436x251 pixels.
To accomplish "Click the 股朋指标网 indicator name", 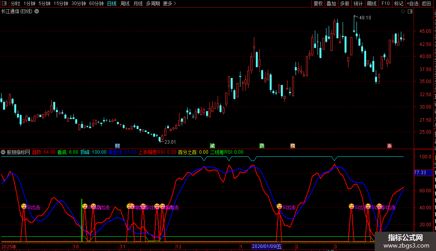I will click(19, 152).
